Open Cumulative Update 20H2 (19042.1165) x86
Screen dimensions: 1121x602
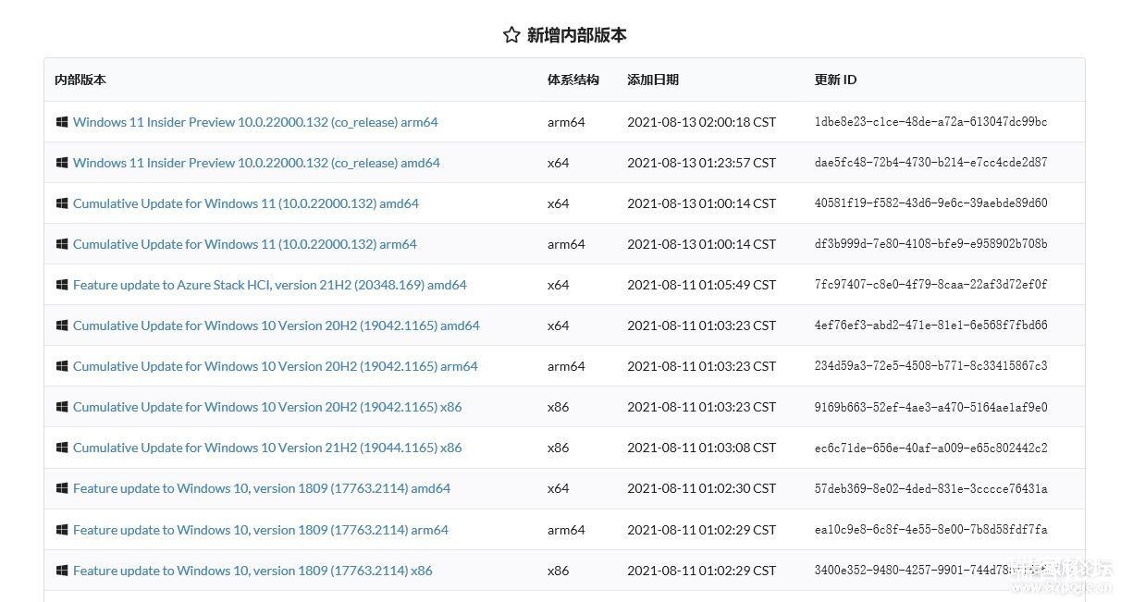pos(267,407)
